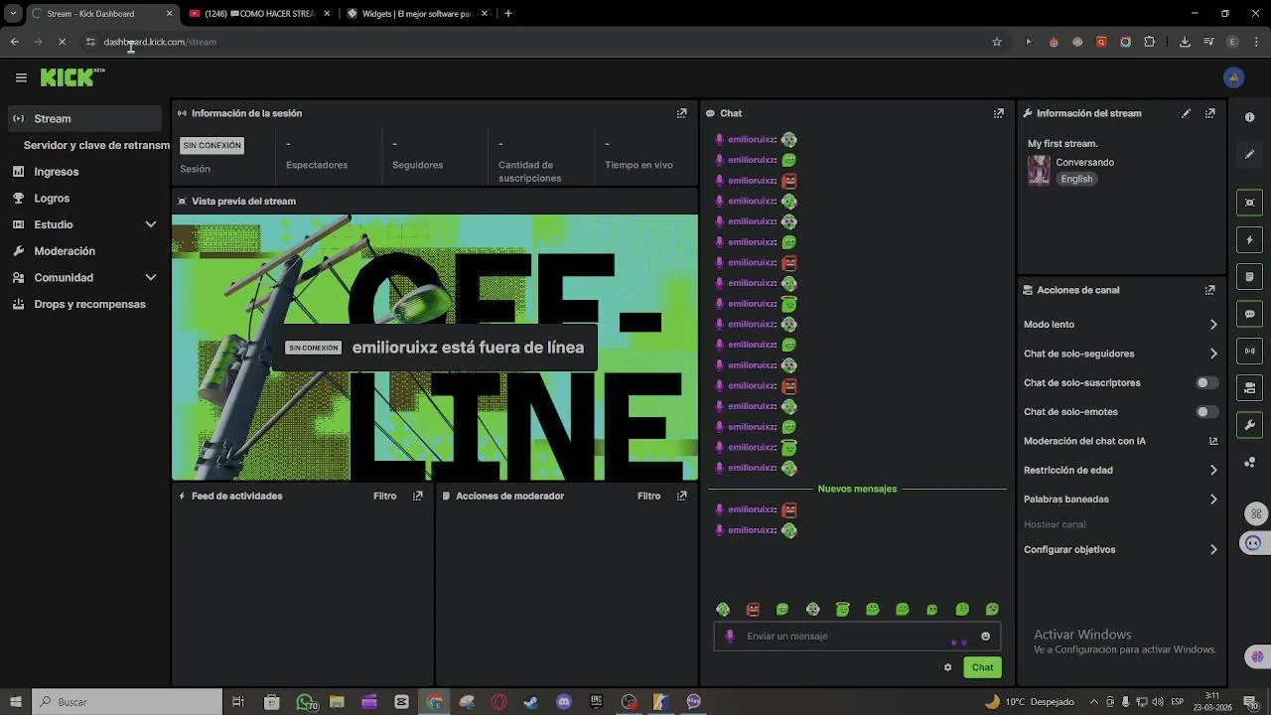Pop out the Acciones de moderador panel
This screenshot has width=1271, height=715.
[681, 496]
